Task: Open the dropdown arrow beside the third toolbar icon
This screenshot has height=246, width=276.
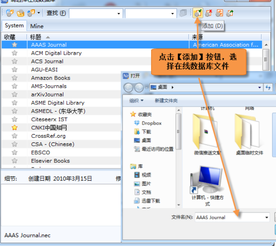Action: (39, 13)
